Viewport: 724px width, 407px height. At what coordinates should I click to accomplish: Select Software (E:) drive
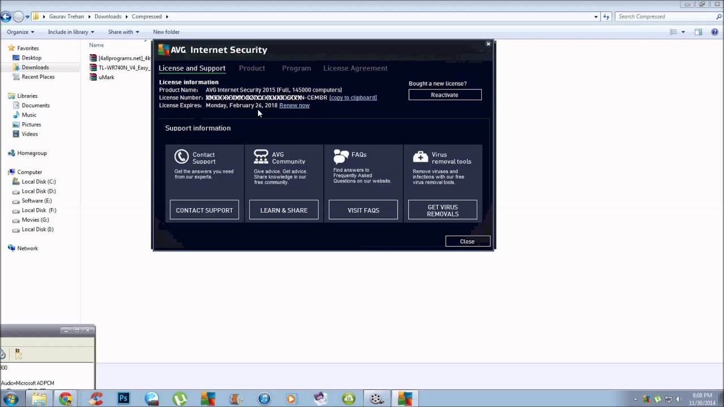pyautogui.click(x=36, y=201)
